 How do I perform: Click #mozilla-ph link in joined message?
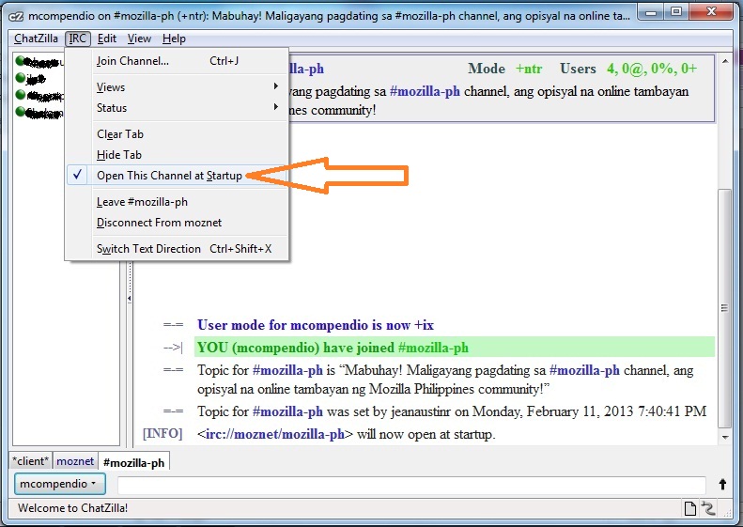coord(433,348)
